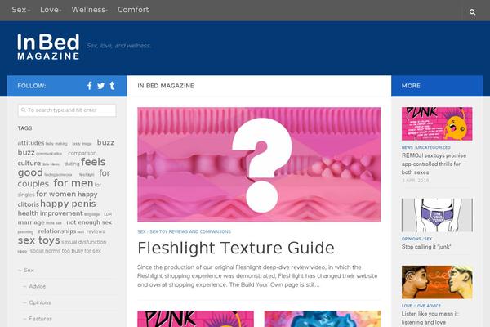Select the 'health improvement' tag
The height and width of the screenshot is (327, 490).
click(x=50, y=213)
